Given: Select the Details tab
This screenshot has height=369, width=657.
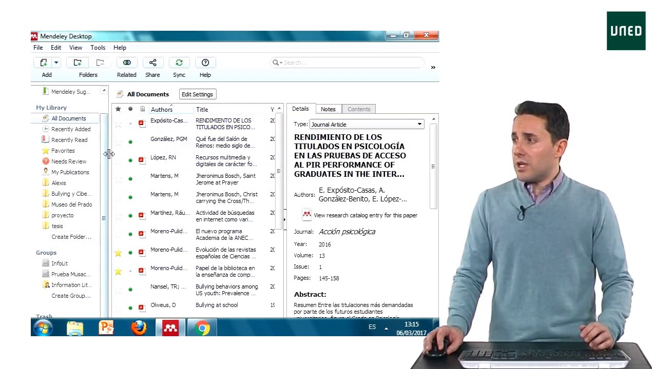Looking at the screenshot, I should (x=300, y=109).
